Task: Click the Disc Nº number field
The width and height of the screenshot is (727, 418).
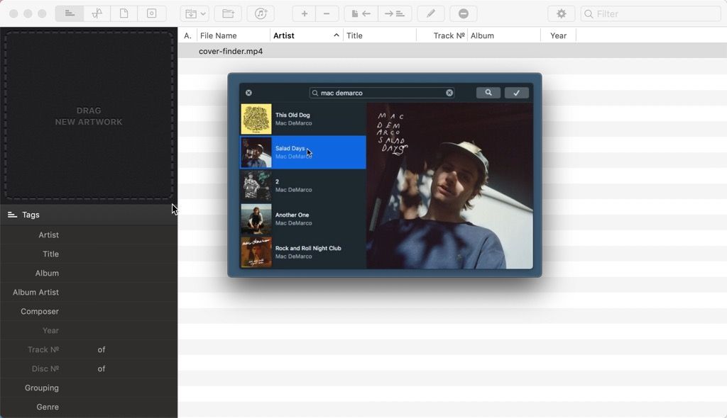Action: point(79,368)
